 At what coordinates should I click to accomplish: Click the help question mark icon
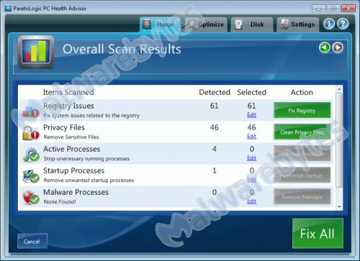(x=343, y=24)
